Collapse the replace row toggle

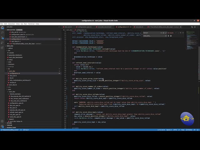142,34
